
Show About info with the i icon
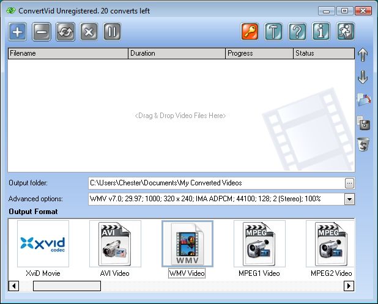322,32
